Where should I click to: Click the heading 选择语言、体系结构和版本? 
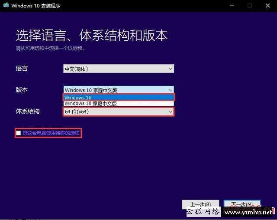click(x=91, y=36)
